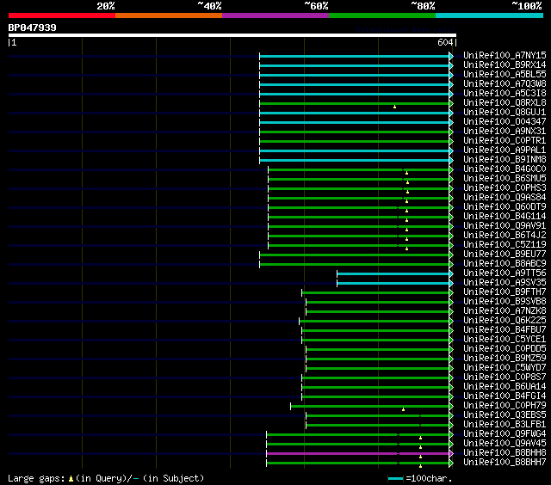551x485 pixels.
Task: Click the yellow gap marker on B8BHH7 row
Action: tap(421, 466)
